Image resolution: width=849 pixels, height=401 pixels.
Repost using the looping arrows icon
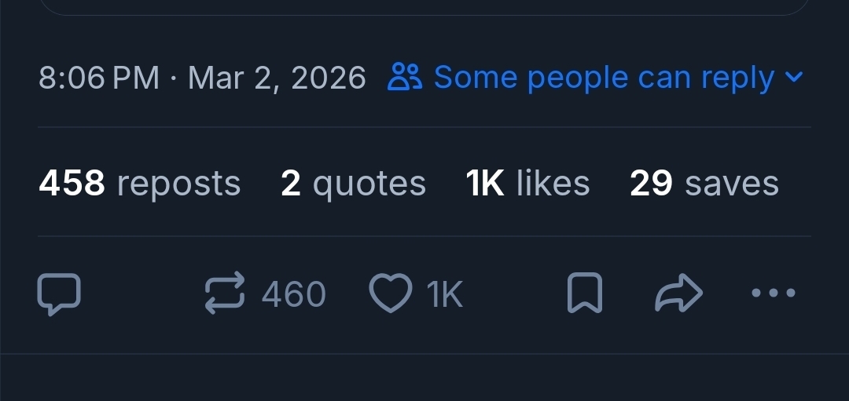[x=225, y=294]
